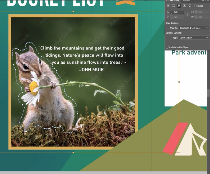Choose Wrap Around Bounding Box icon

tap(173, 6)
